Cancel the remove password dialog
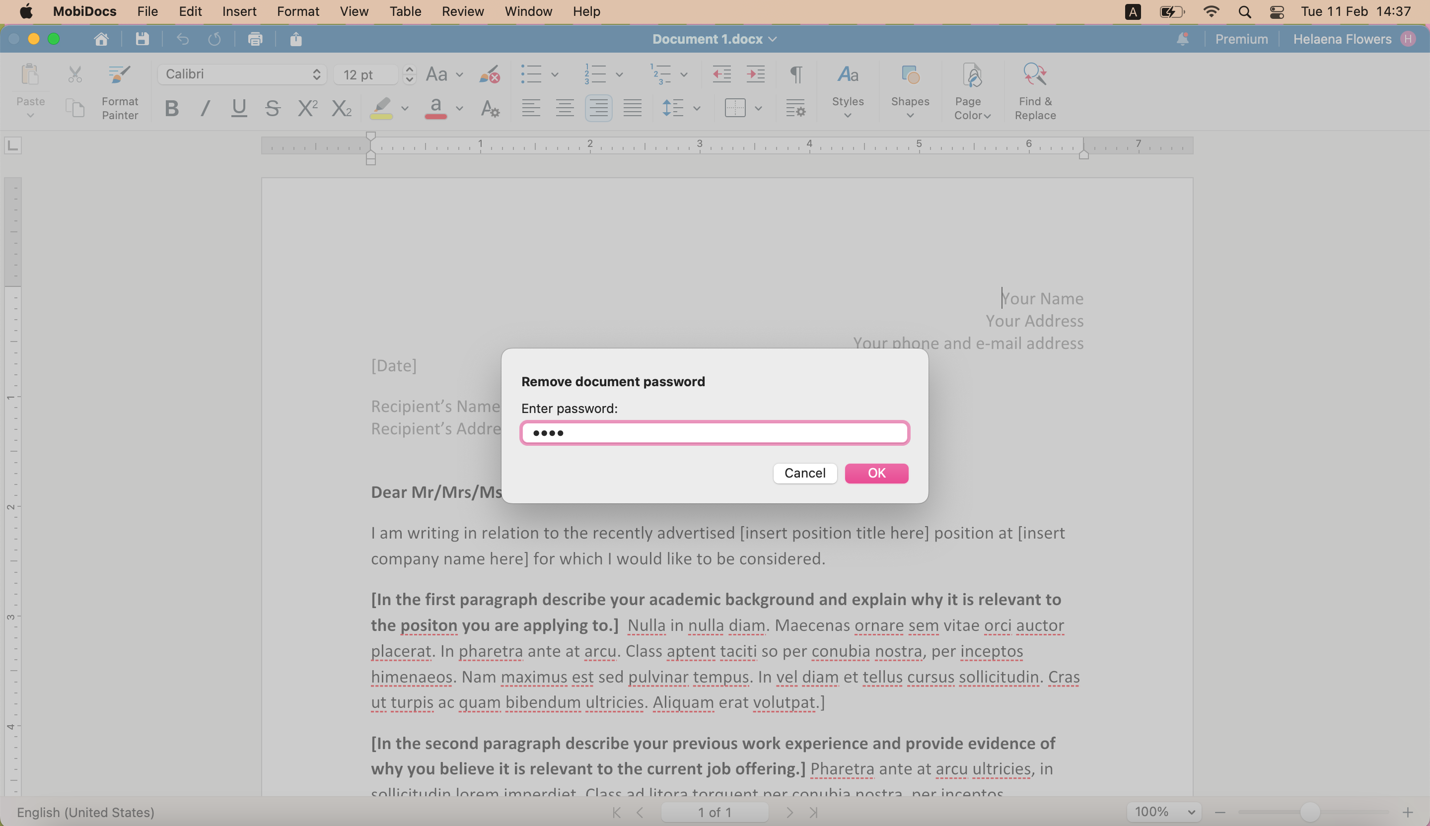 click(x=805, y=473)
